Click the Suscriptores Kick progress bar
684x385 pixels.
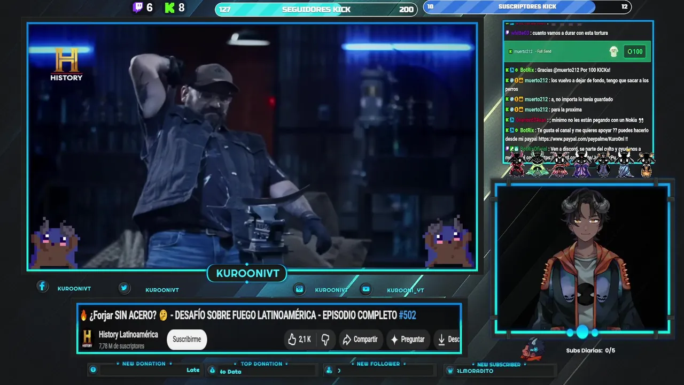527,6
